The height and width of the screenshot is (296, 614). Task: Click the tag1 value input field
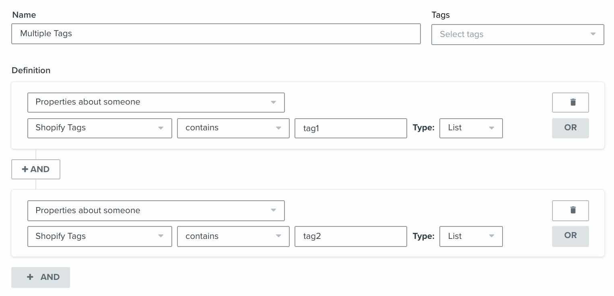point(350,128)
